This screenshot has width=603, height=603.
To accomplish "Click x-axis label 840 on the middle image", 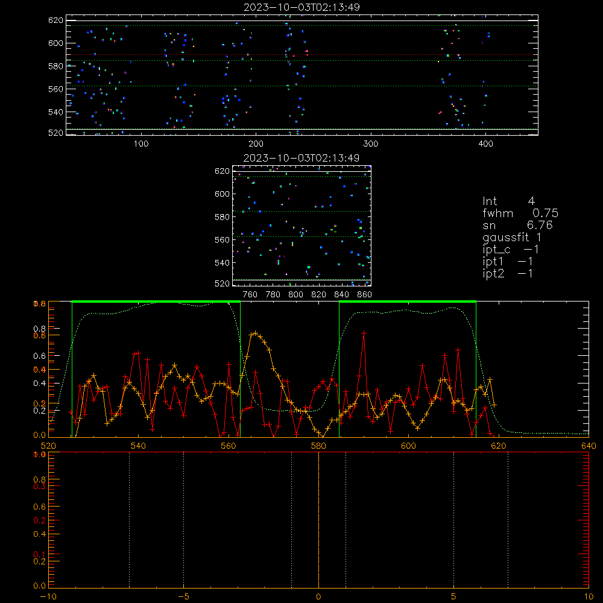I will point(341,295).
